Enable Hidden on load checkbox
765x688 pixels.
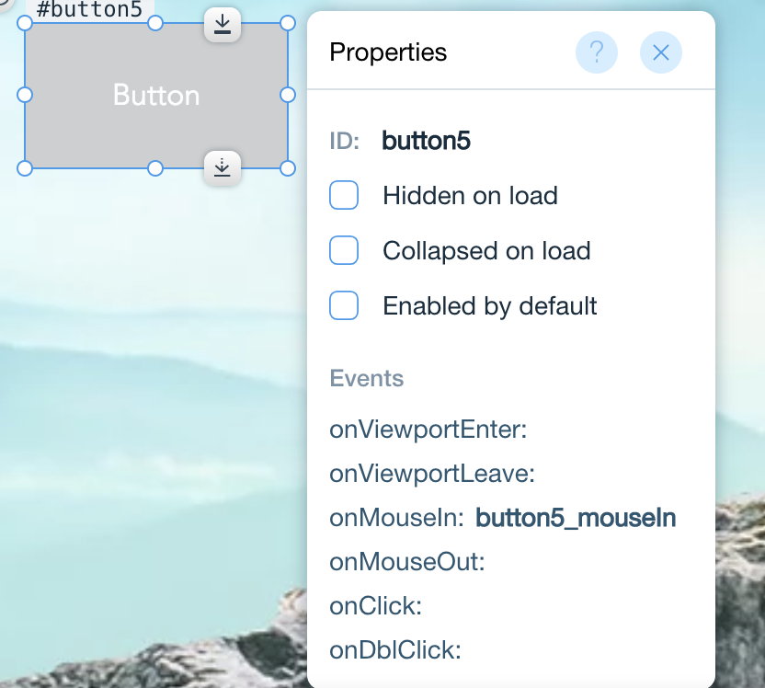click(x=344, y=195)
